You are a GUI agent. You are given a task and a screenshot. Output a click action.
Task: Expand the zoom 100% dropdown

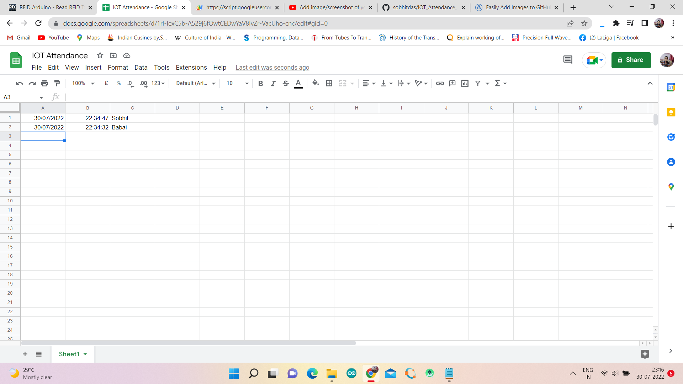83,83
